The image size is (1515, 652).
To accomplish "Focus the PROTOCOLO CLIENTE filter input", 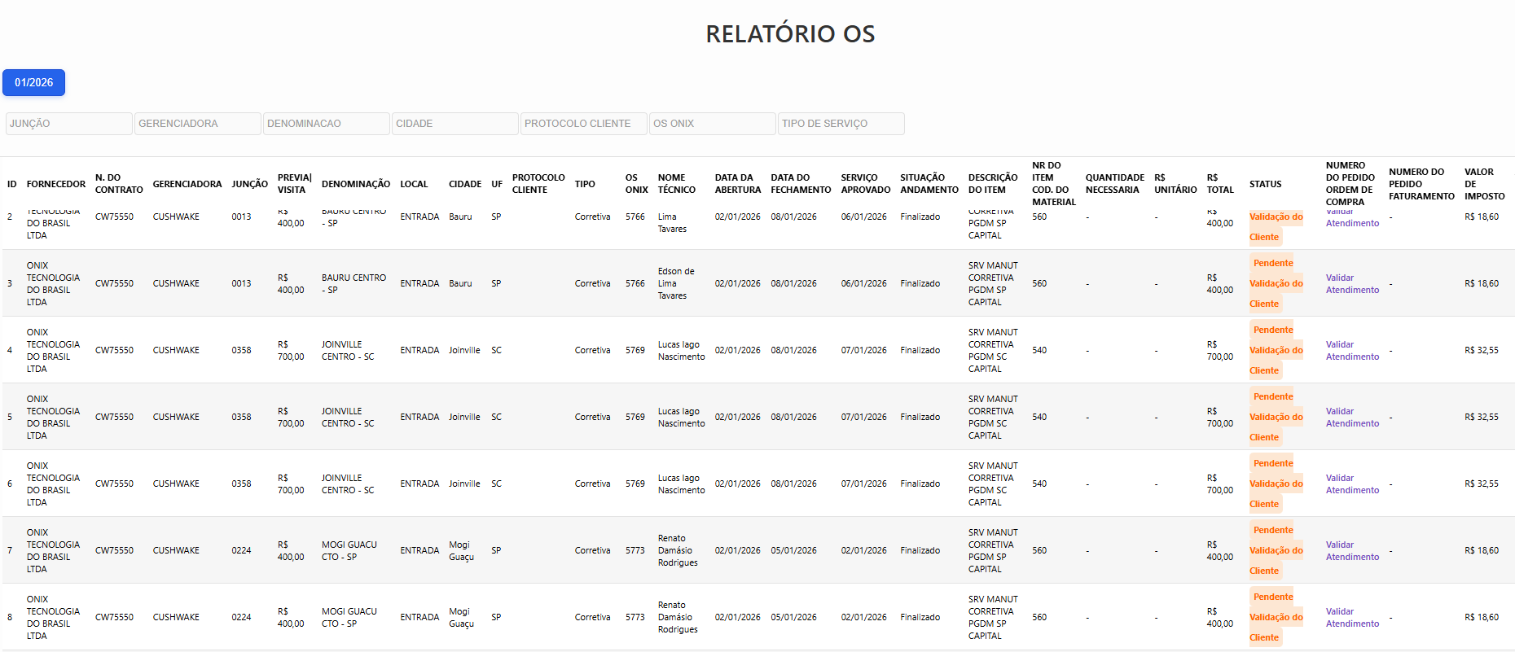I will pyautogui.click(x=583, y=124).
